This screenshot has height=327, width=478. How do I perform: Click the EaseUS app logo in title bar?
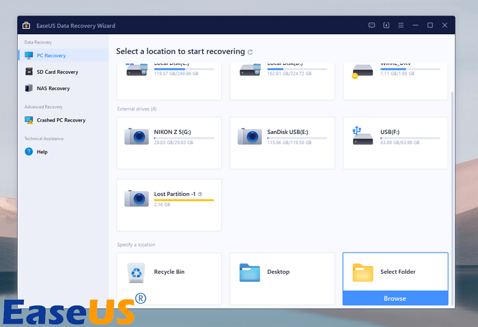(26, 25)
